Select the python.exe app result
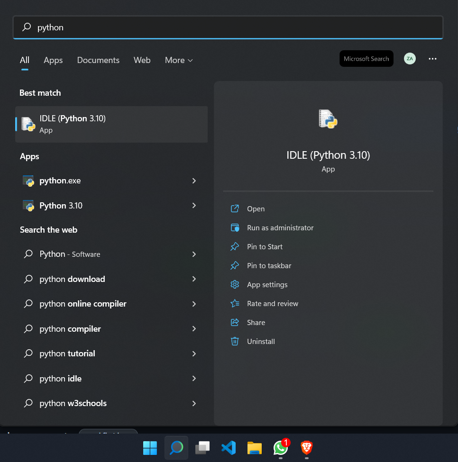Viewport: 458px width, 462px height. tap(111, 181)
